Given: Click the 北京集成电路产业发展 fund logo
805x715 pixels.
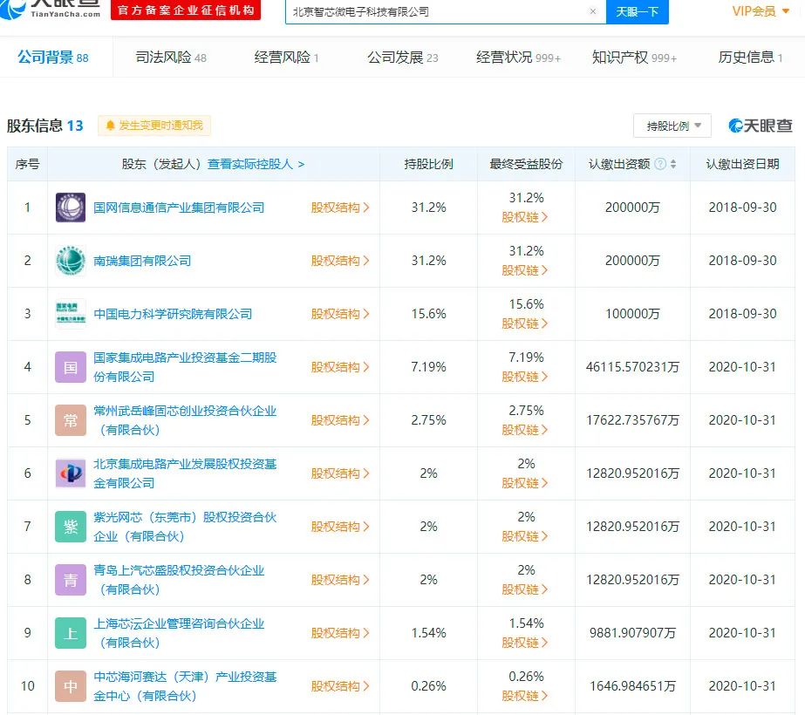Looking at the screenshot, I should click(71, 473).
